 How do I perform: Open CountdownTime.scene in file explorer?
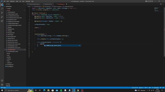coord(15,16)
